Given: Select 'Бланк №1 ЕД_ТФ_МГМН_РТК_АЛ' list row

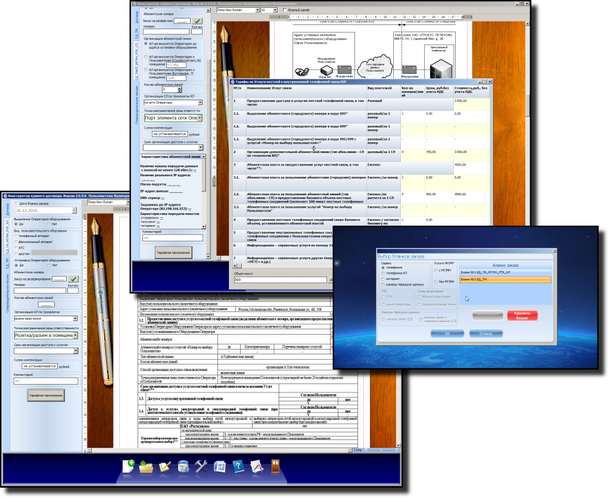Looking at the screenshot, I should click(x=505, y=272).
